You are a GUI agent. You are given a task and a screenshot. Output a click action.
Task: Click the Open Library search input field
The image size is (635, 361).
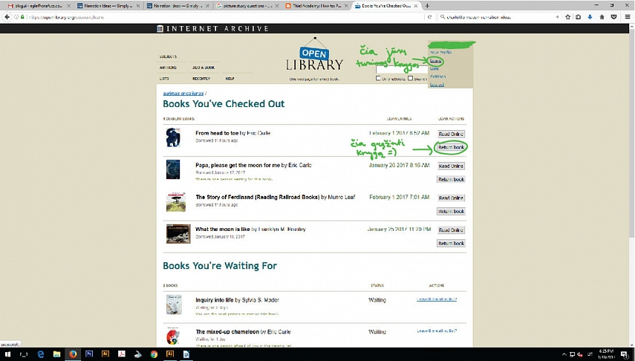click(401, 70)
